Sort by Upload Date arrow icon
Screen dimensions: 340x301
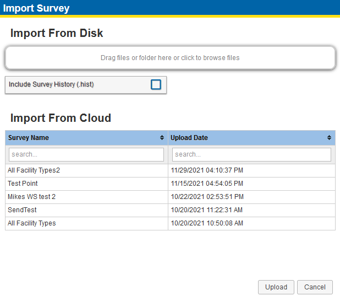(x=329, y=138)
